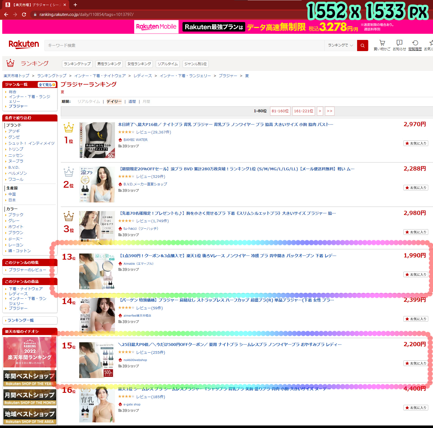
Task: Open the rank 3 product title link
Action: (227, 213)
